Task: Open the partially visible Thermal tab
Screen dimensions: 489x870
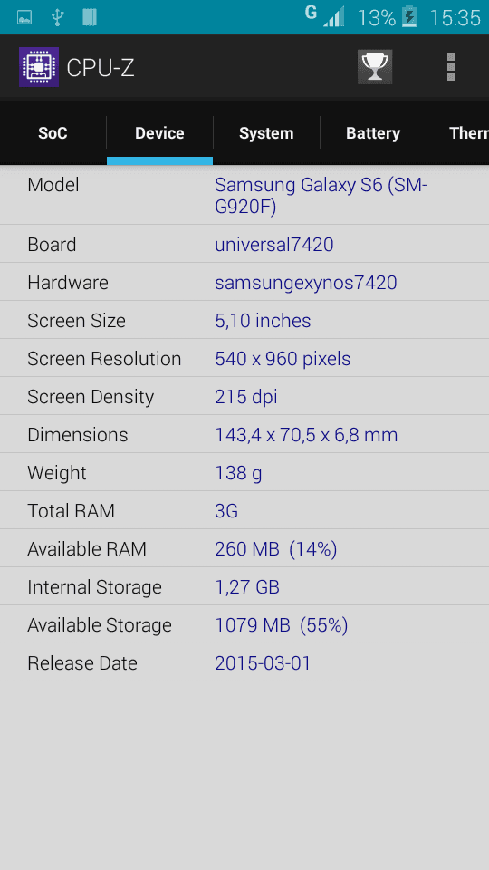Action: coord(458,133)
